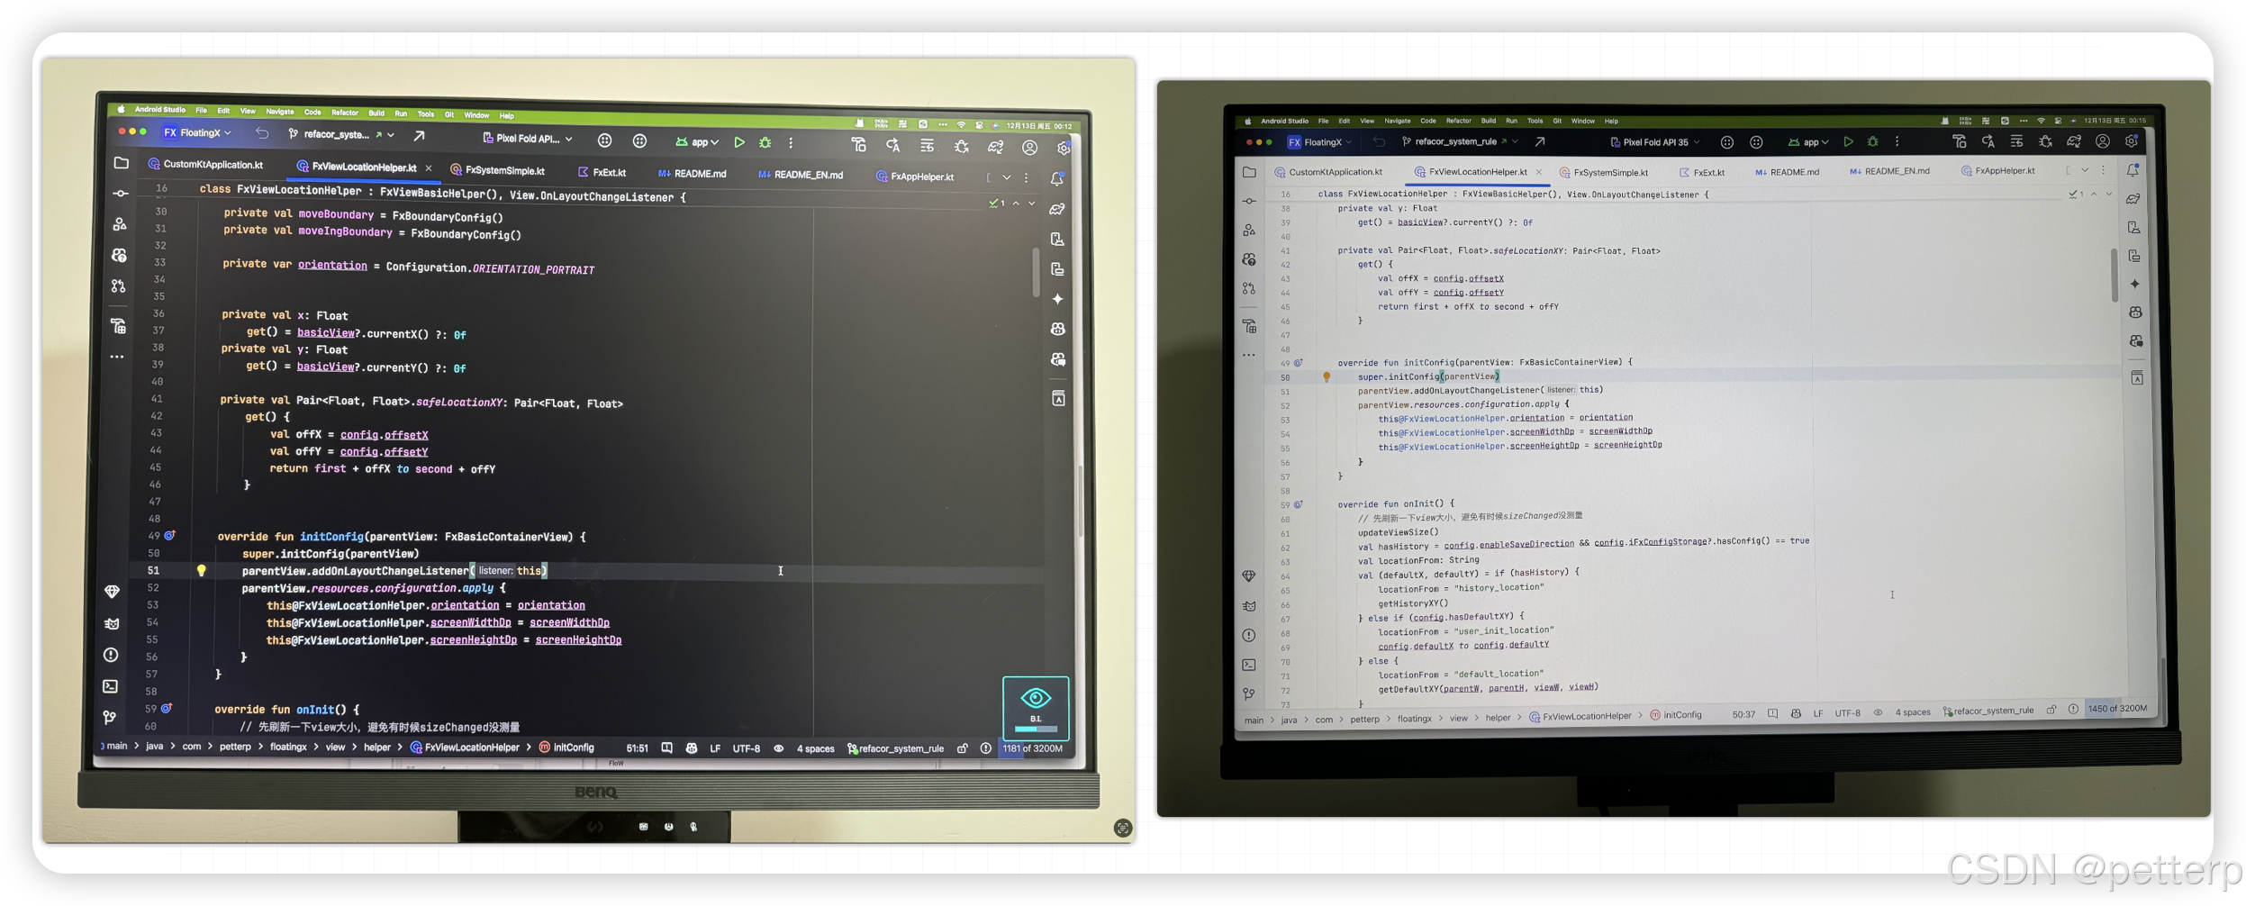Open Logcat cat-face icon in dark sidebar
Screen dimensions: 2246x906
pyautogui.click(x=112, y=623)
